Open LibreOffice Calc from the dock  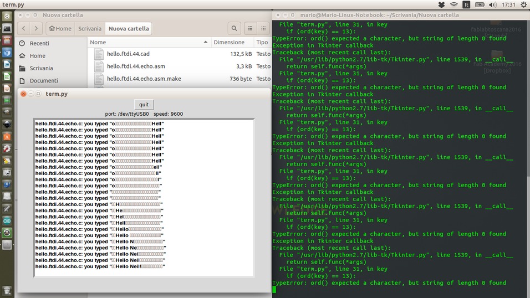coord(7,76)
